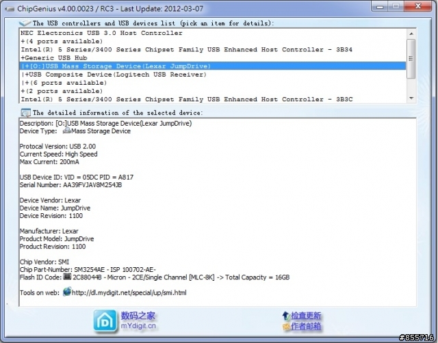
Task: Click the Chip Vendor: SMI line
Action: (x=44, y=262)
